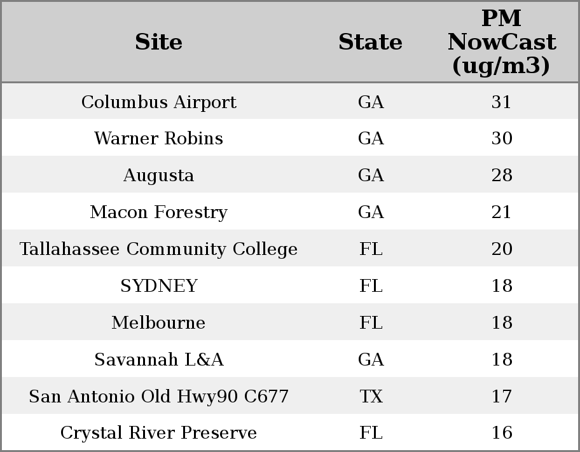This screenshot has height=452, width=580.
Task: Click the PM value 17 cell
Action: point(501,397)
